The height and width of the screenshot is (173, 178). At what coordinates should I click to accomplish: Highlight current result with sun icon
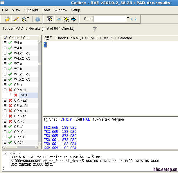(66, 19)
